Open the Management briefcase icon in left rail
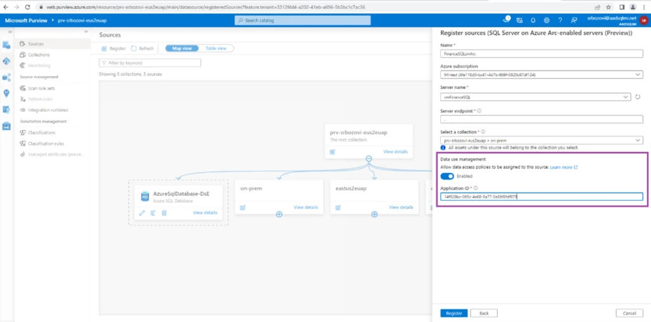Screen dimensions: 651x322 click(x=6, y=126)
